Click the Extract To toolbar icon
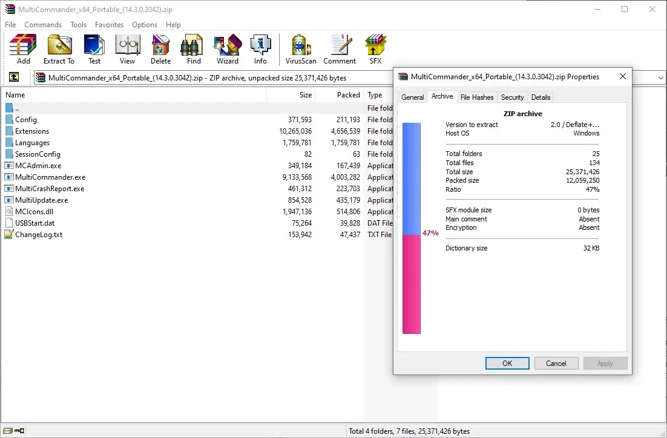This screenshot has width=667, height=438. pyautogui.click(x=59, y=48)
